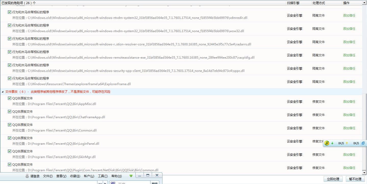Image resolution: width=367 pixels, height=184 pixels.
Task: Select the path ending in sppc.dll
Action: click(x=136, y=71)
